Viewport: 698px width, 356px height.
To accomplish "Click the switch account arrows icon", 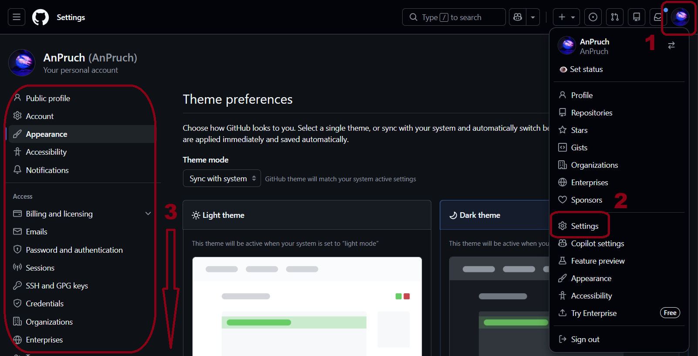I will pyautogui.click(x=671, y=45).
